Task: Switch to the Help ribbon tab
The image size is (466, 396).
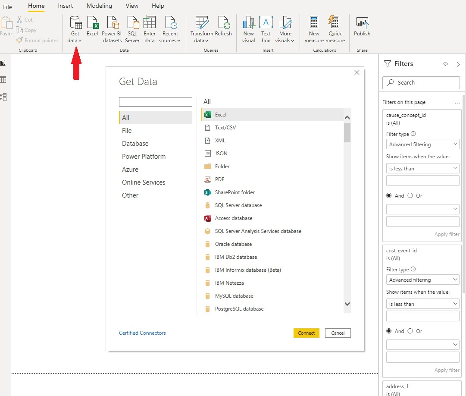Action: (x=158, y=6)
